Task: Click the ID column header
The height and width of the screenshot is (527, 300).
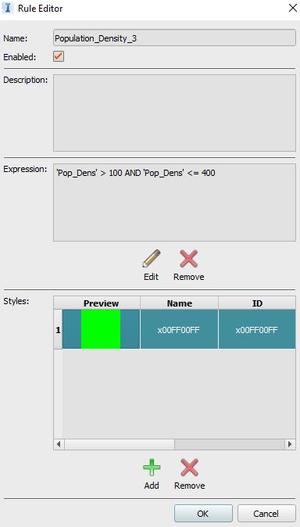Action: [257, 303]
